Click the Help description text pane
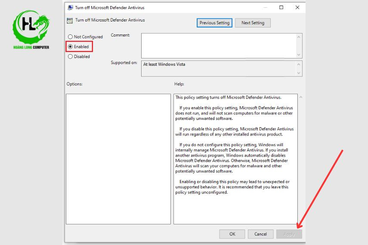 235,159
